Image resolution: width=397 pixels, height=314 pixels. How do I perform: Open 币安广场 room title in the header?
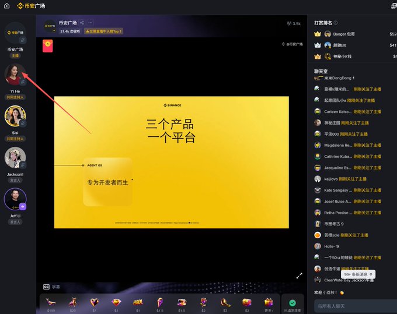(x=68, y=23)
